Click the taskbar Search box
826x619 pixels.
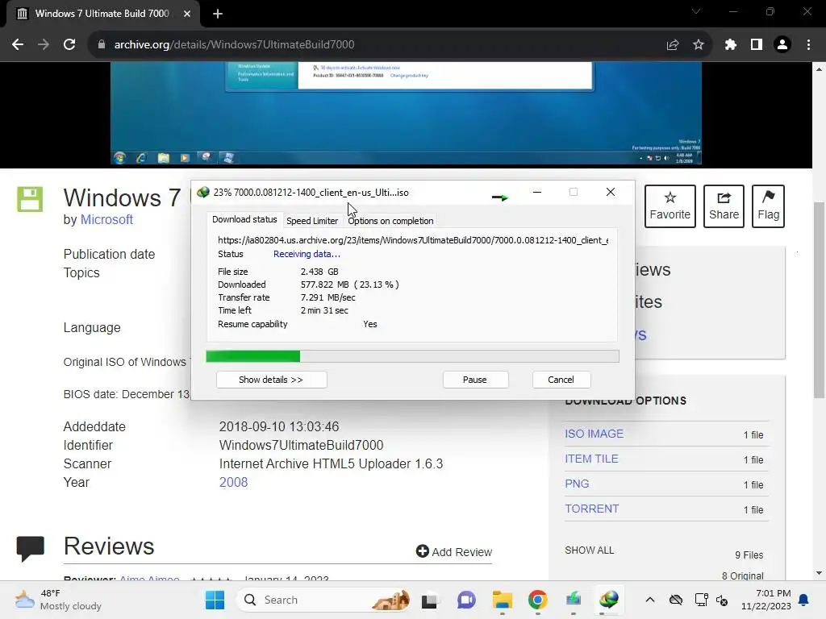323,600
